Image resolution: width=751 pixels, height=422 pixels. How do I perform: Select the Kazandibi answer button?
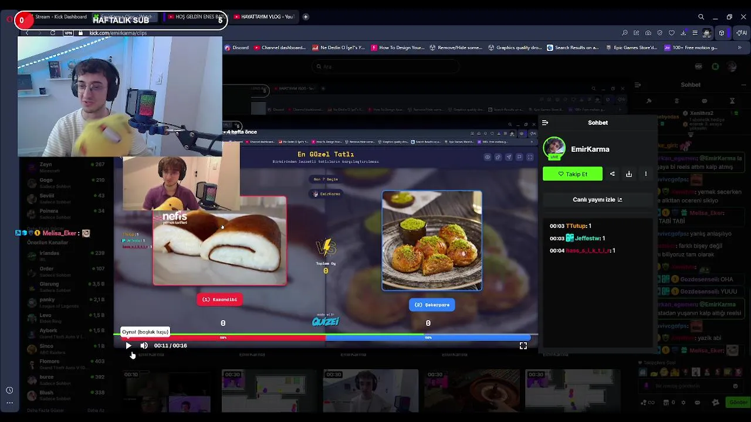click(219, 300)
